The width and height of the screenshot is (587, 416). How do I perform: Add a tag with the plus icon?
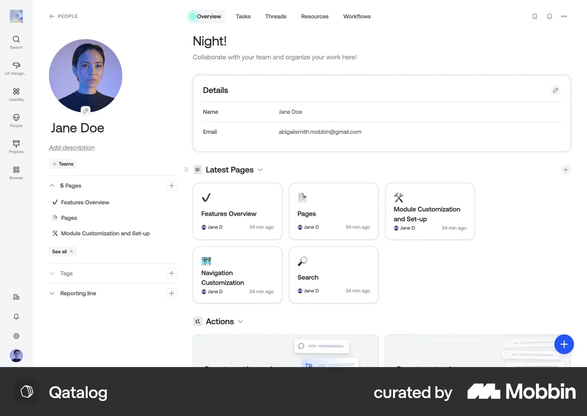[172, 273]
